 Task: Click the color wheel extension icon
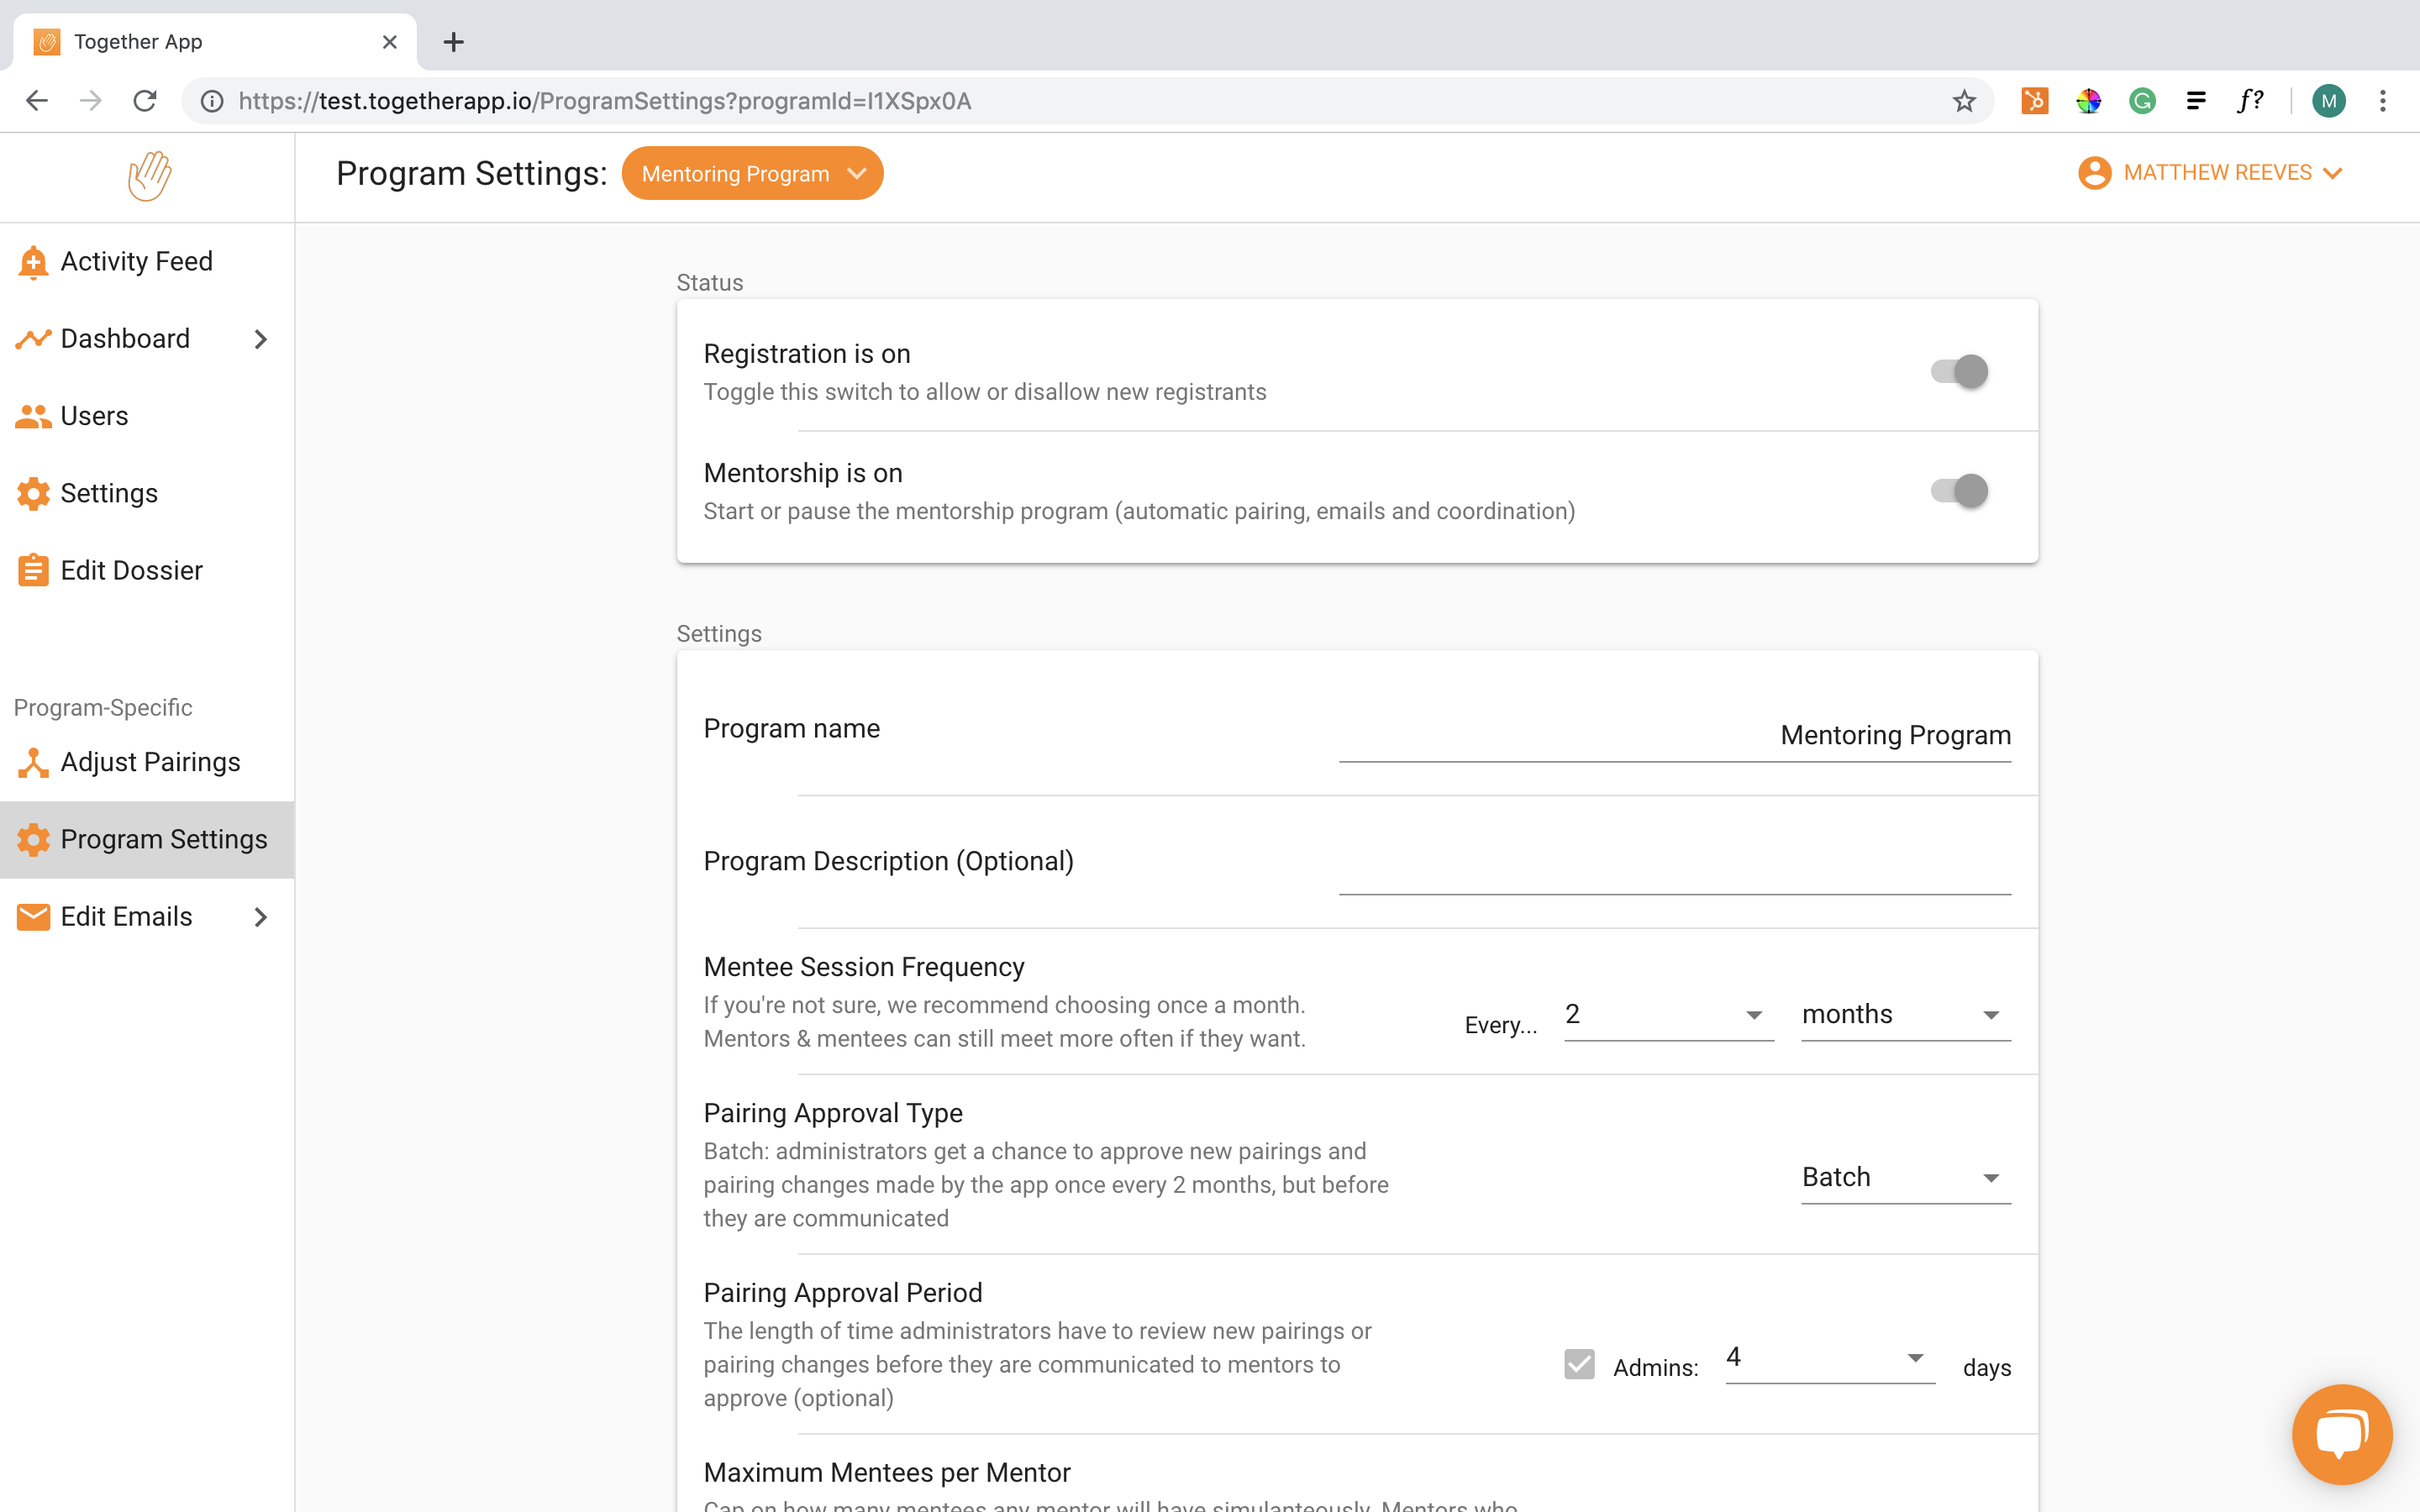[x=2088, y=101]
